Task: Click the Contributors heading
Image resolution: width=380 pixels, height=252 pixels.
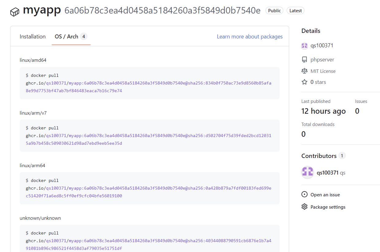Action: (x=319, y=156)
